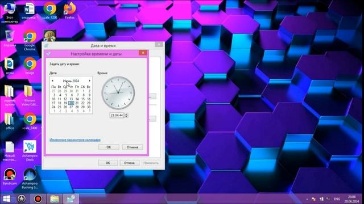364x204 pixels.
Task: Select June 27 in the calendar
Action: tap(71, 107)
